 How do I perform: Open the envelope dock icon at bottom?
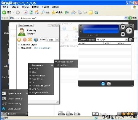[x=77, y=113]
